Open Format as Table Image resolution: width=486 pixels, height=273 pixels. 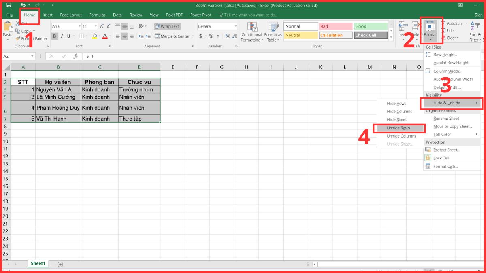[273, 32]
